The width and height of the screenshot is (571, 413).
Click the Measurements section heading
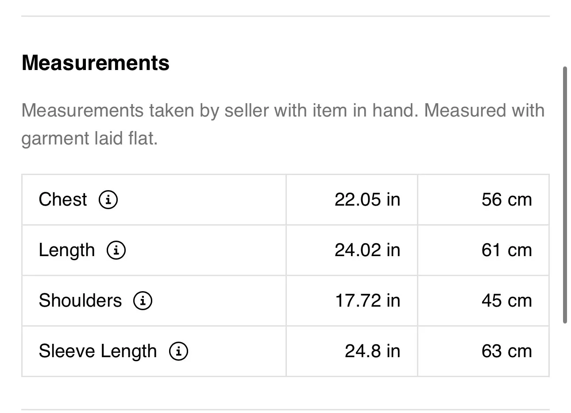coord(95,62)
